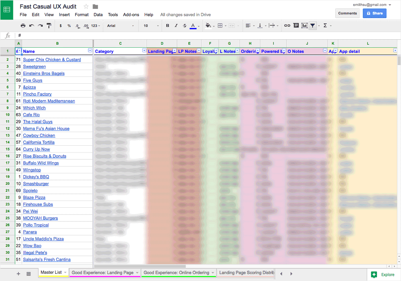Image resolution: width=401 pixels, height=281 pixels.
Task: Open the Dickey's BBQ link
Action: [x=36, y=177]
